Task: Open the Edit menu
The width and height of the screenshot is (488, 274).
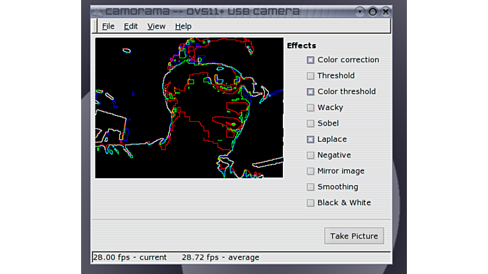Action: point(130,26)
